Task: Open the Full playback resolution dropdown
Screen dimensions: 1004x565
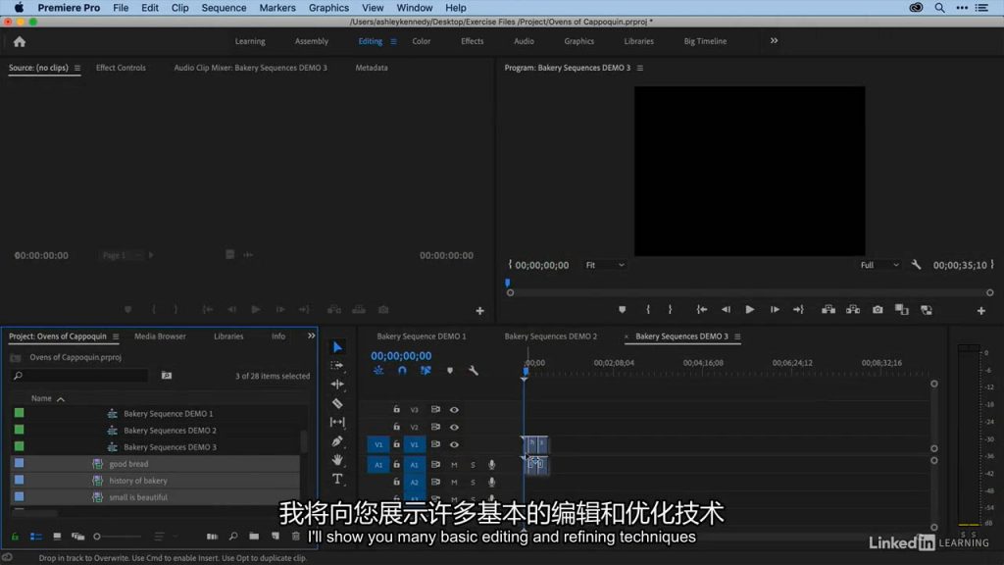Action: point(879,265)
